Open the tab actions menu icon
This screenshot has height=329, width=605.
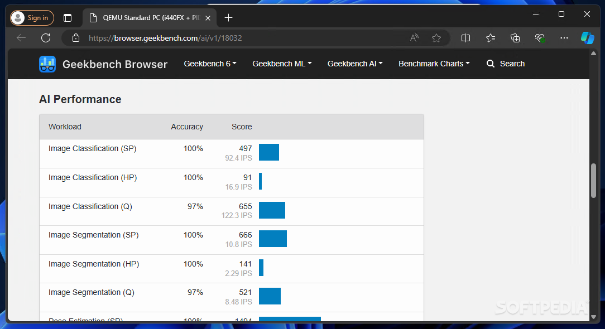[68, 18]
